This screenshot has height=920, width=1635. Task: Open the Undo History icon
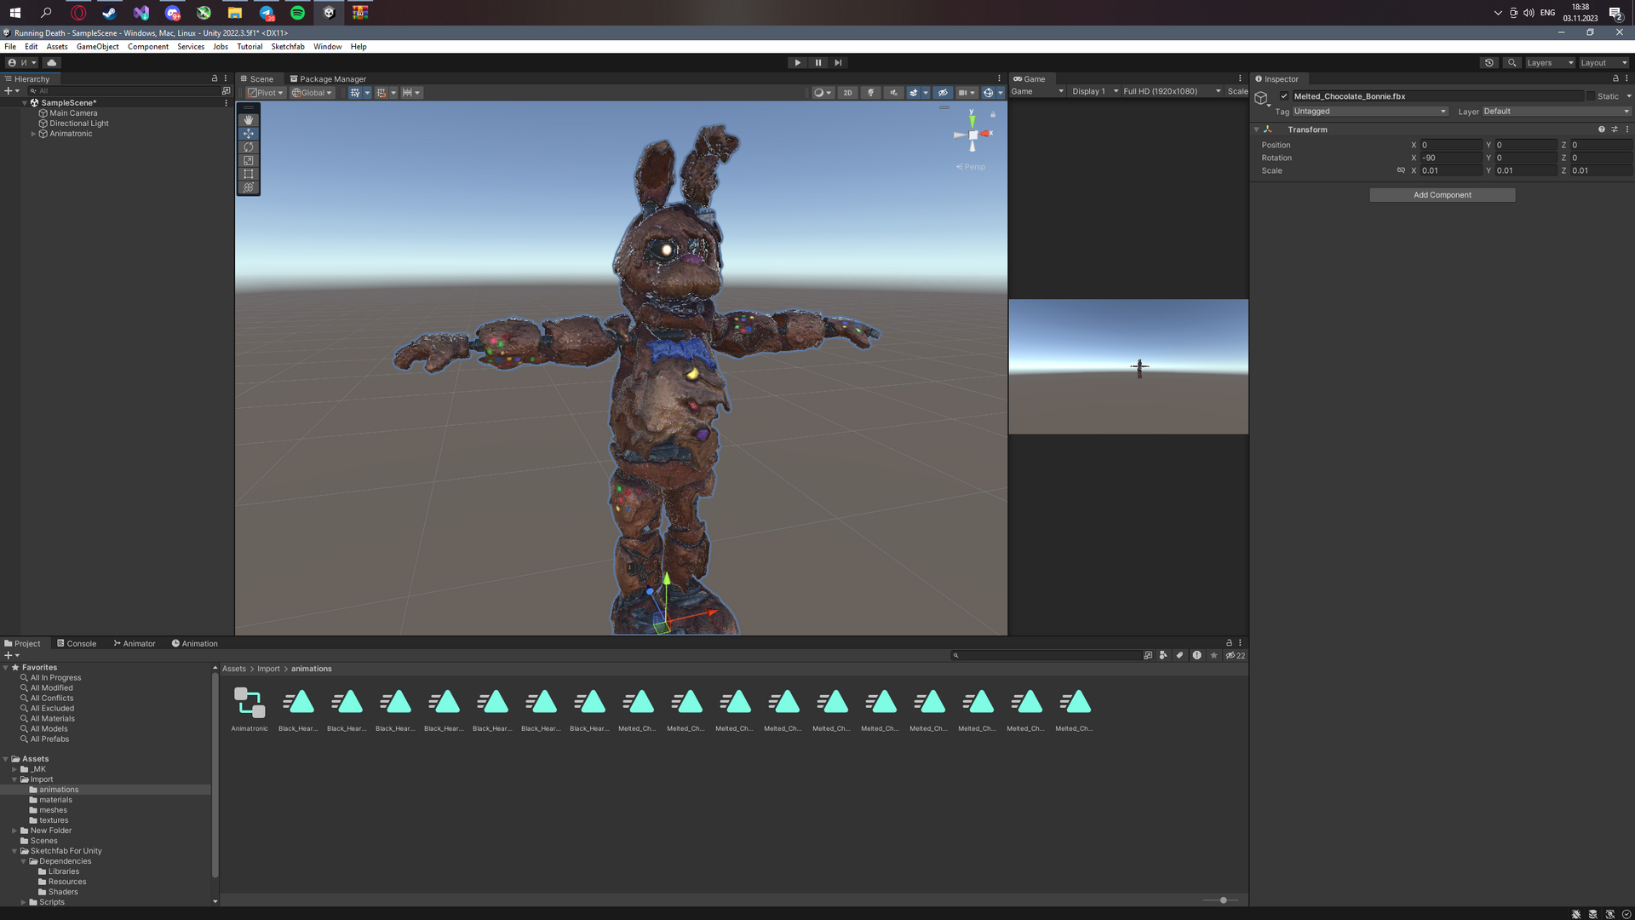(x=1489, y=63)
